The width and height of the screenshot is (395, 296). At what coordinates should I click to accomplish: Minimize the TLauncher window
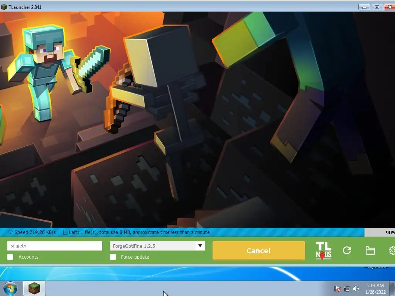pos(364,7)
